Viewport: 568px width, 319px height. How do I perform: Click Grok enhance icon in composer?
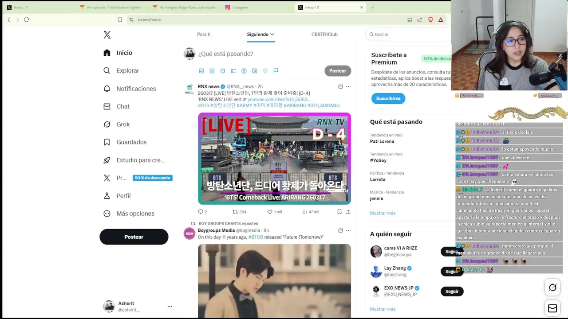click(223, 71)
